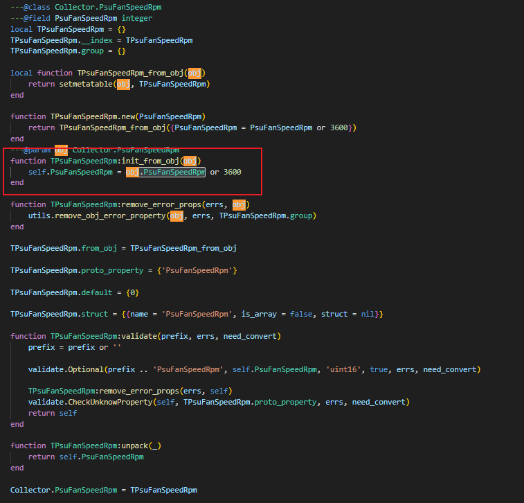Click 'prefix = prefix or' assignment line
Image resolution: width=524 pixels, height=503 pixels.
tap(68, 347)
